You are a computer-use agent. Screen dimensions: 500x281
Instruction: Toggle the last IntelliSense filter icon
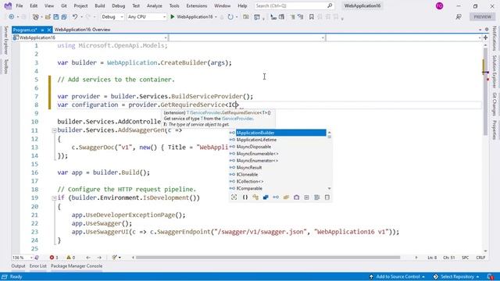point(327,197)
